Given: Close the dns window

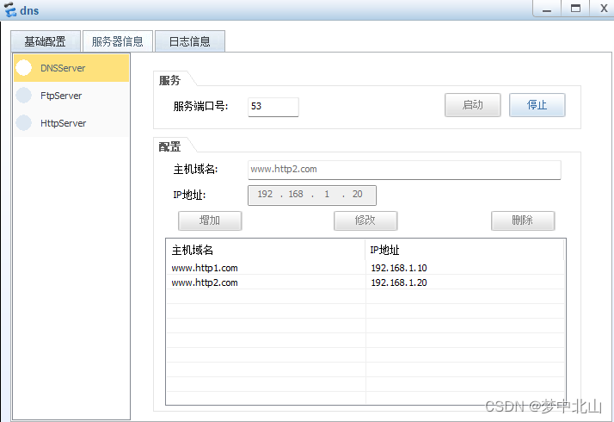Looking at the screenshot, I should (x=604, y=9).
